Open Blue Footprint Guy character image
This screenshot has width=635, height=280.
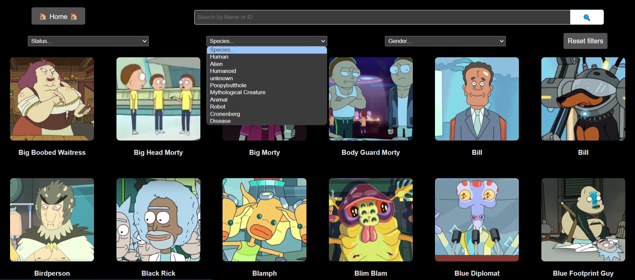click(x=583, y=220)
